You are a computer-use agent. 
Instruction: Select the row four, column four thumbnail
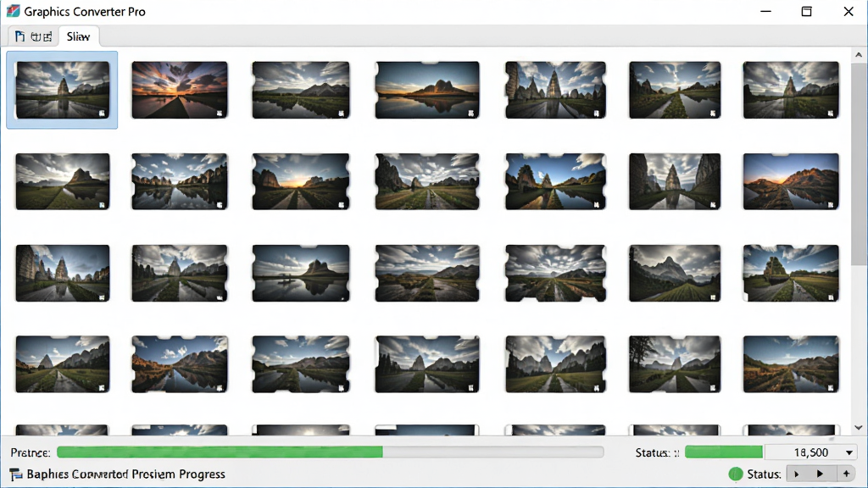427,364
